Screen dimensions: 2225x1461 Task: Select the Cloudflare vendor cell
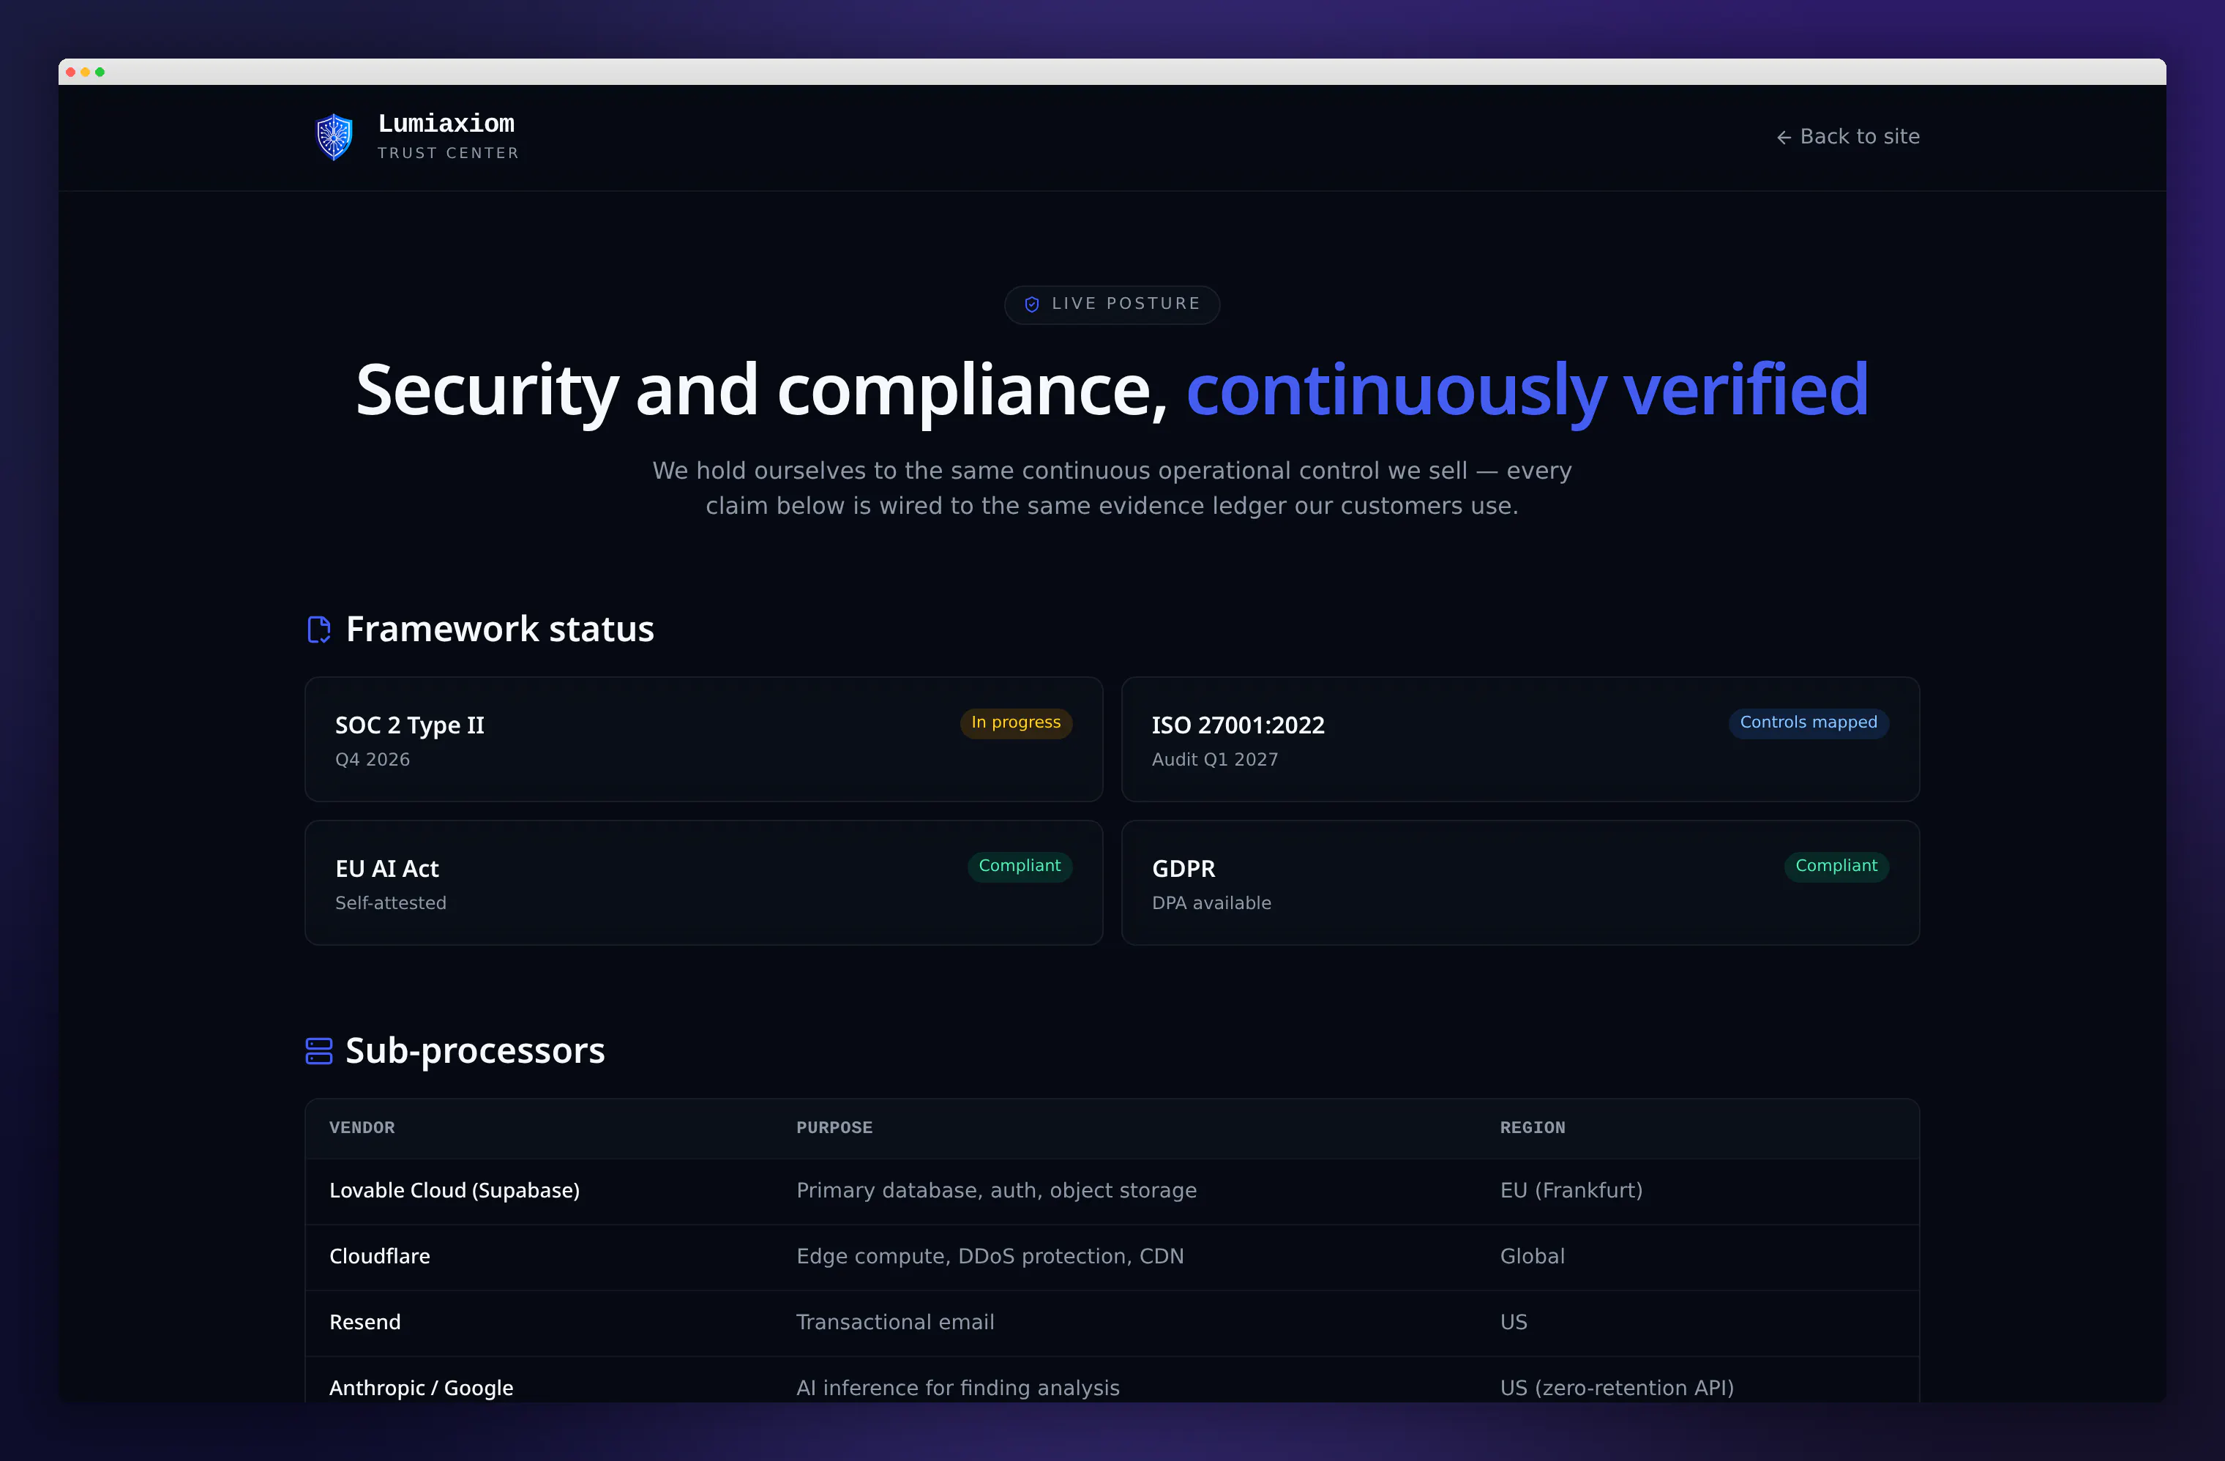(x=380, y=1256)
